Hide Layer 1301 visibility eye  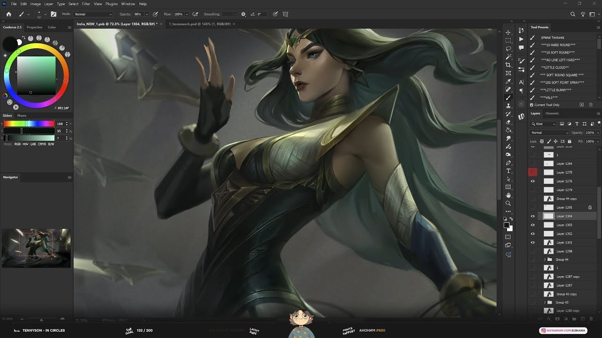pos(533,242)
